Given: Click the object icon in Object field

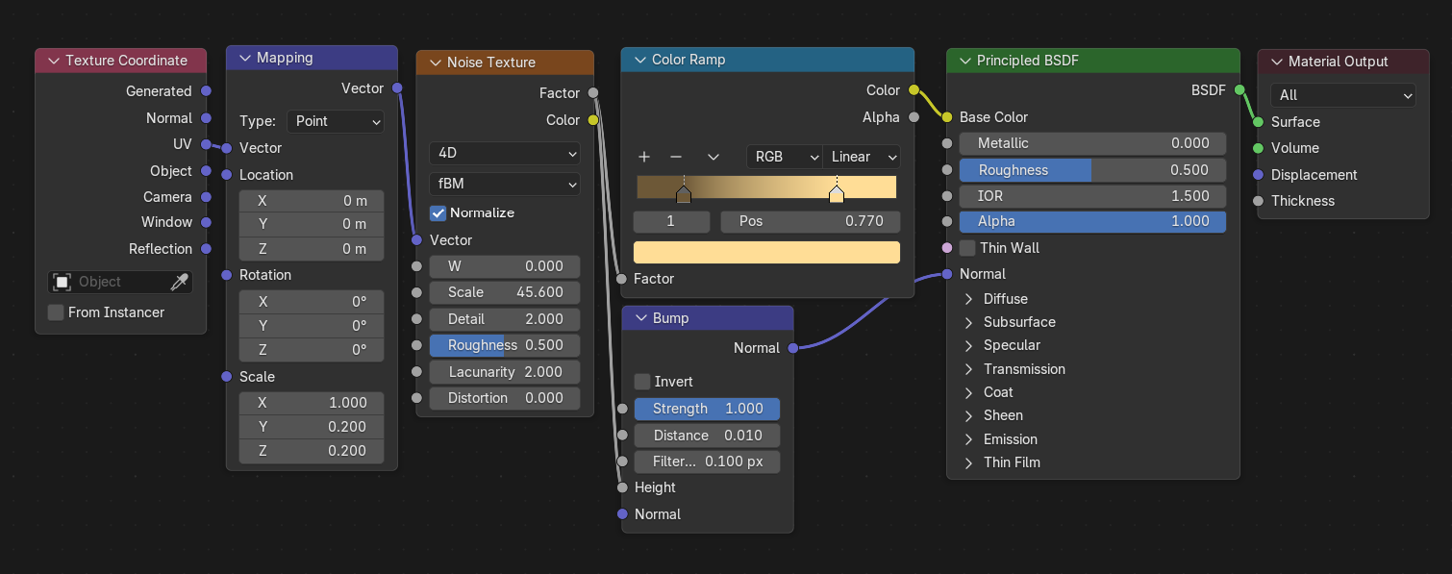Looking at the screenshot, I should click(63, 282).
